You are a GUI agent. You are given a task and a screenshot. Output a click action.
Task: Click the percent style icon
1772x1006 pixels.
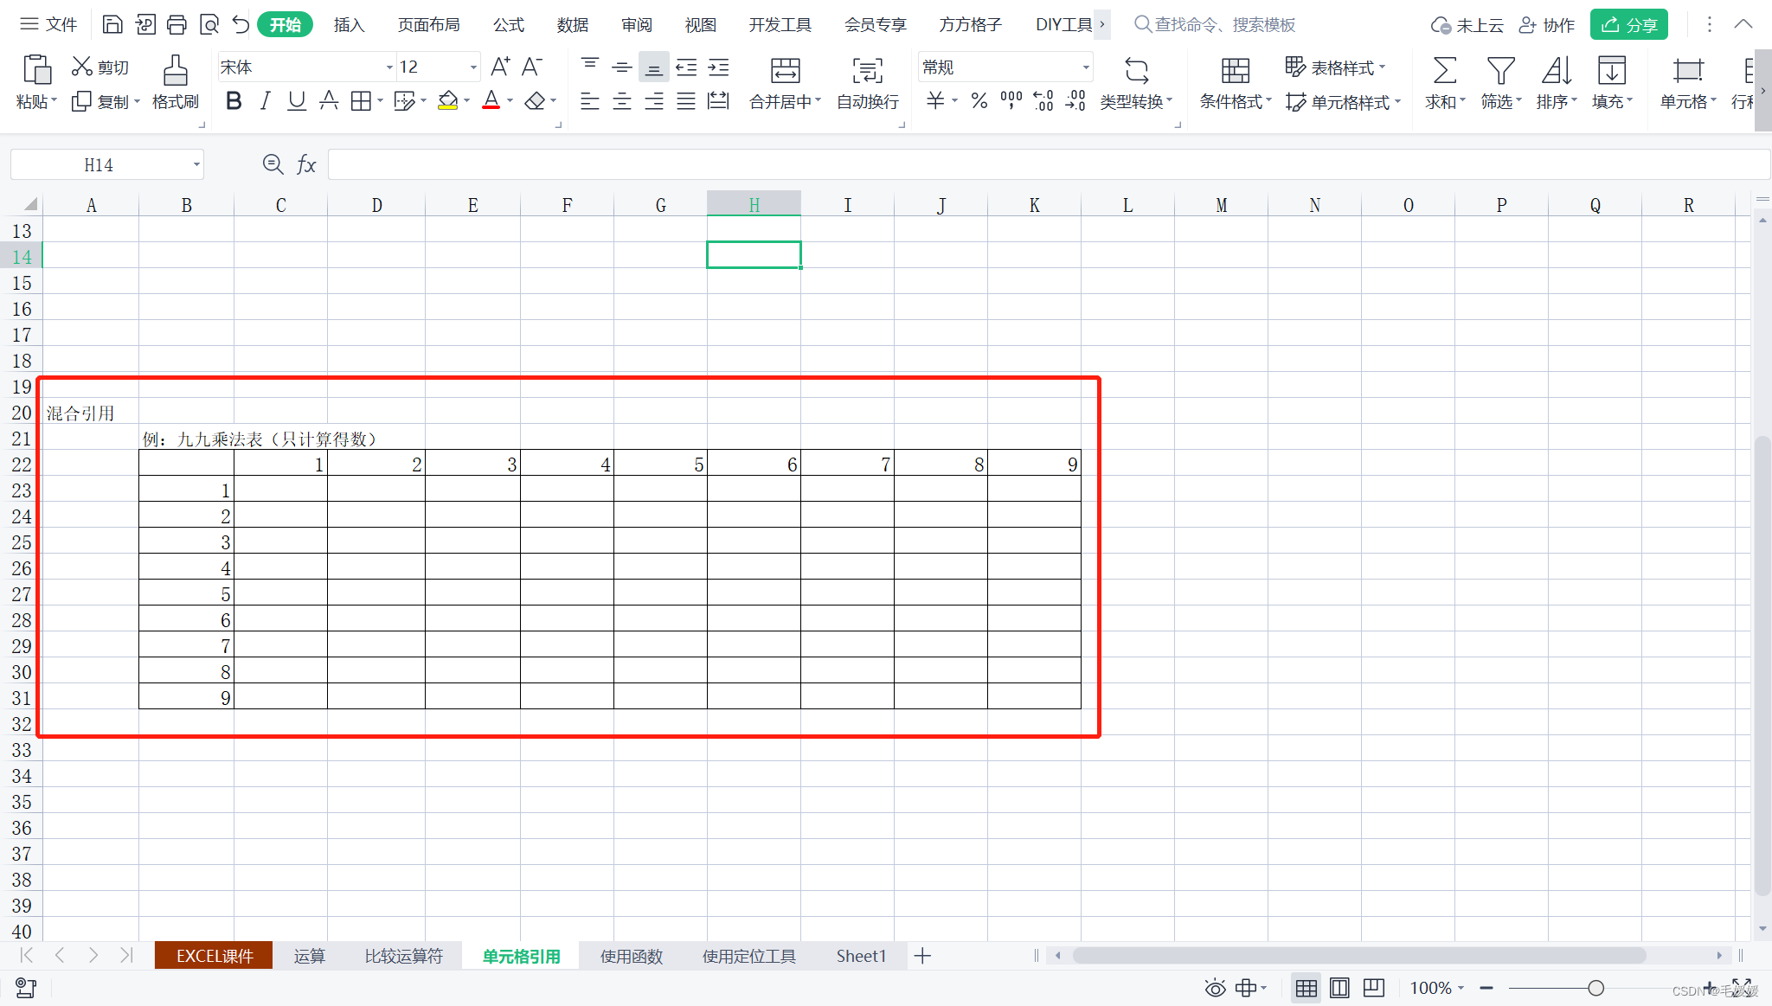tap(979, 101)
